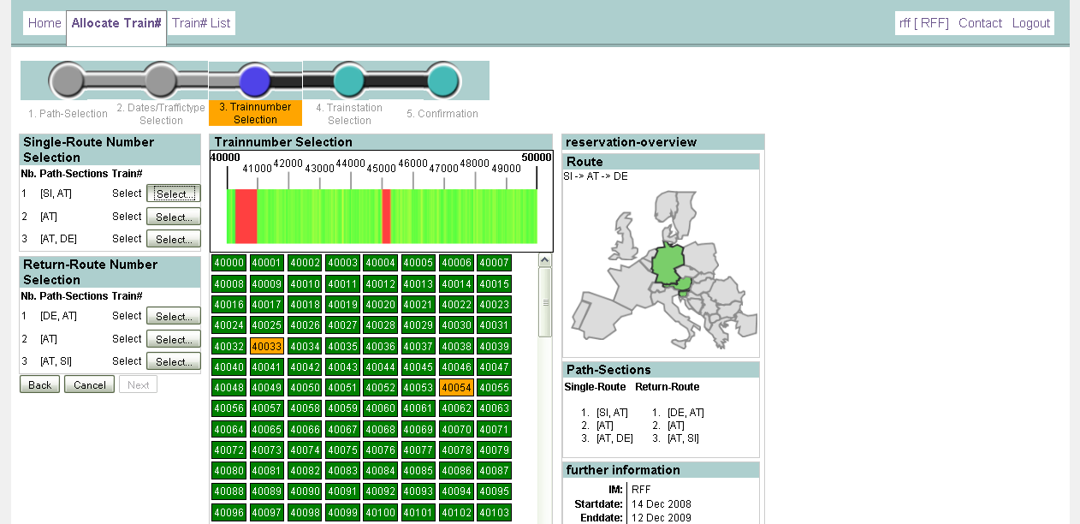This screenshot has height=524, width=1080.
Task: Open the Contact link
Action: pyautogui.click(x=980, y=23)
